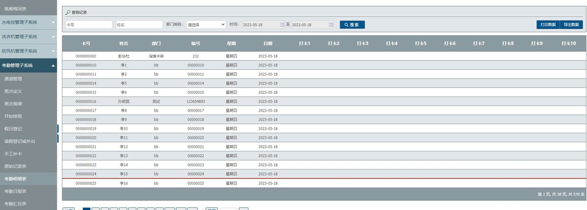This screenshot has height=210, width=587.
Task: Select department cell 淄博卡森
Action: [157, 56]
